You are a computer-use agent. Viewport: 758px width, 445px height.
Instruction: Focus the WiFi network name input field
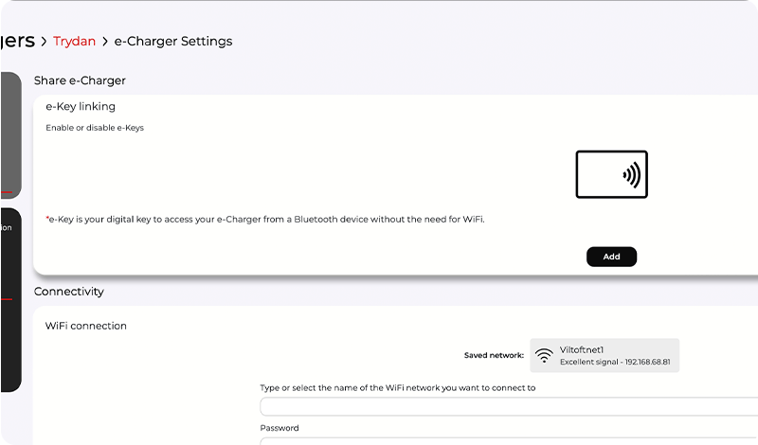[508, 407]
